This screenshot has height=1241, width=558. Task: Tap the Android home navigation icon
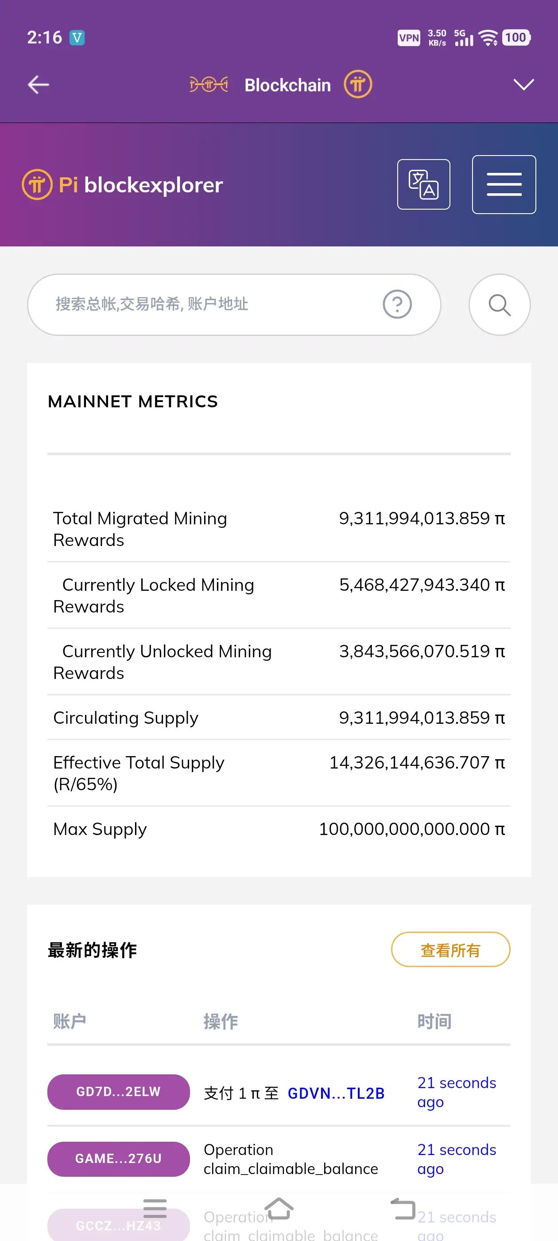tap(279, 1208)
